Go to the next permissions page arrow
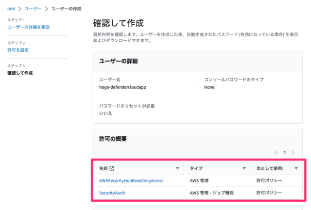The image size is (311, 210). [293, 152]
